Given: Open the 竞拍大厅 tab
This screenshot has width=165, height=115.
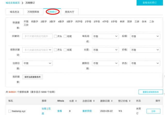Looking at the screenshot, I should pos(70,12).
